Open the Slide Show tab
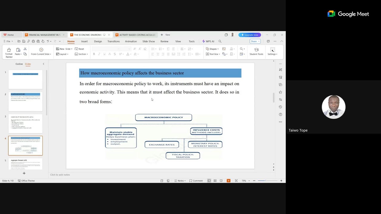The height and width of the screenshot is (214, 381). pos(149,41)
